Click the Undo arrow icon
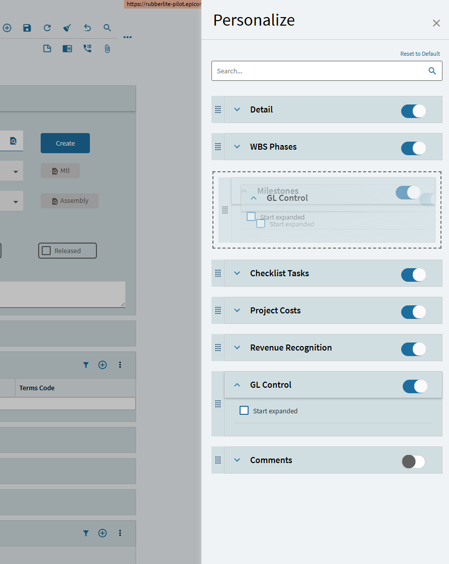This screenshot has width=449, height=564. click(87, 28)
